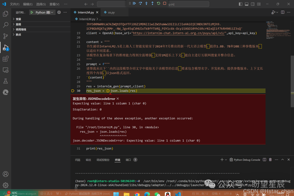This screenshot has width=294, height=196.
Task: Go back with navigation arrow
Action: 86,4
